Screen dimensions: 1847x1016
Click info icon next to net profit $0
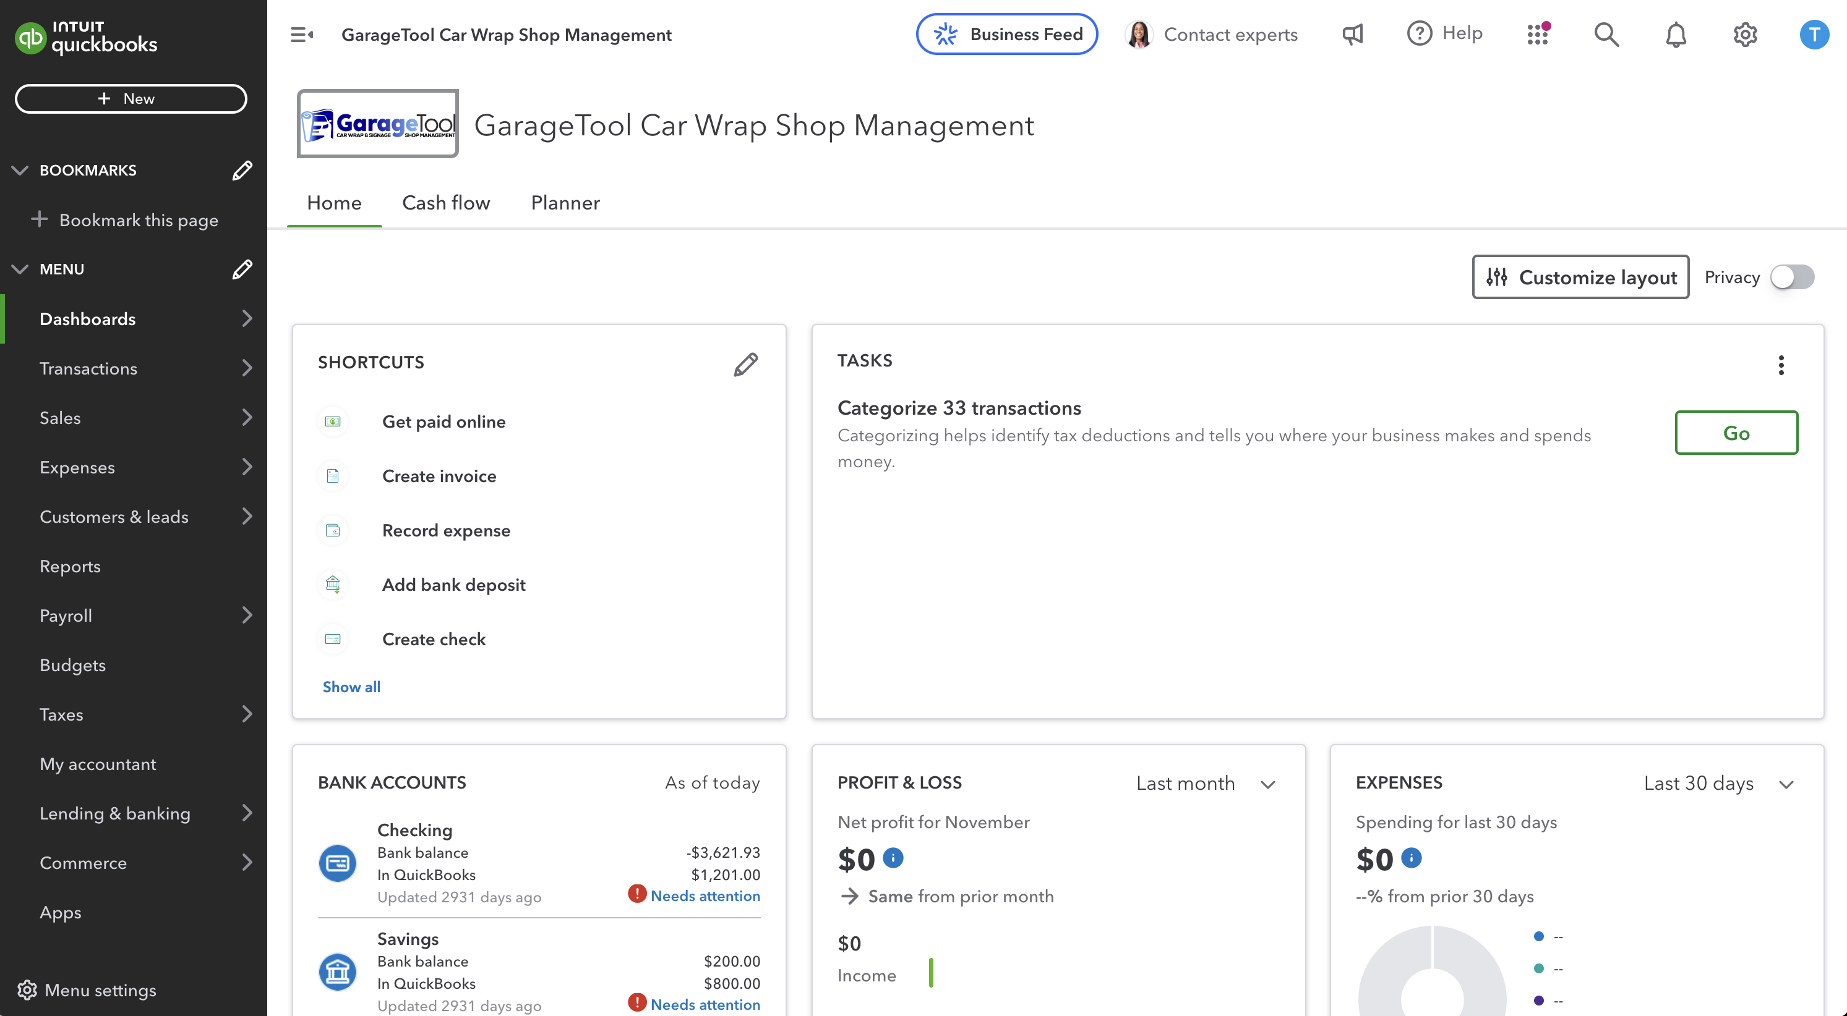(893, 858)
